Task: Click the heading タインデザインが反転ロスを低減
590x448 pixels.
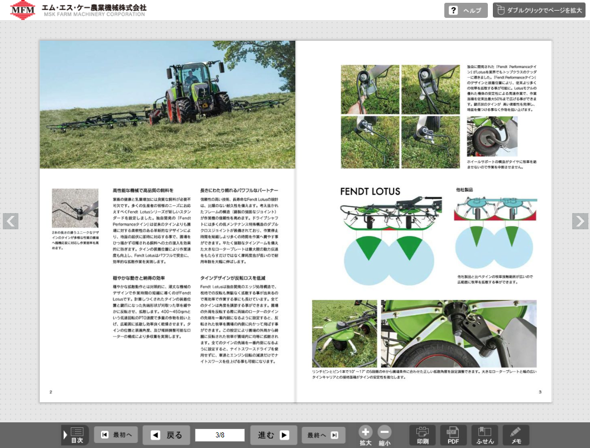Action: click(233, 278)
